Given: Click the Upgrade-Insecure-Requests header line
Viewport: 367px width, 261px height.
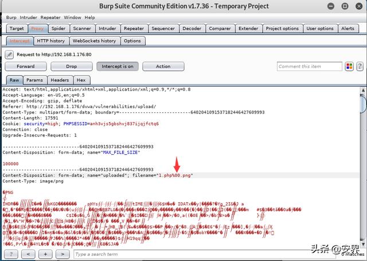Looking at the screenshot, I should [x=40, y=135].
